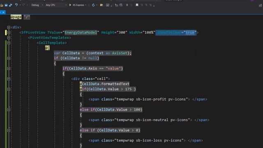Screen dimensions: 263x148
Task: Collapse the else if Value > 0 block
Action: point(9,130)
